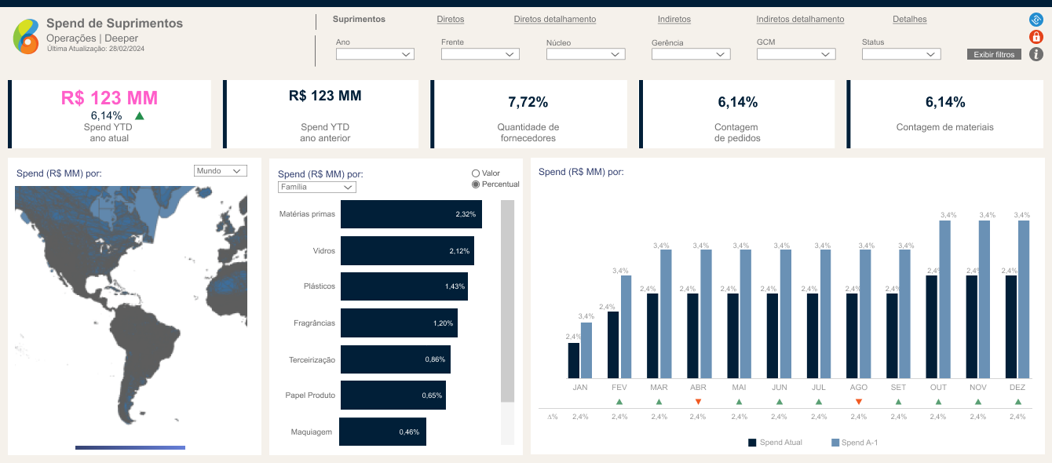
Task: Click the vertical scrollbar of the Família chart
Action: tap(507, 301)
